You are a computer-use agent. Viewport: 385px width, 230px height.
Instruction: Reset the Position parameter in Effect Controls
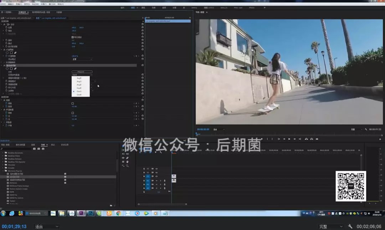click(142, 27)
